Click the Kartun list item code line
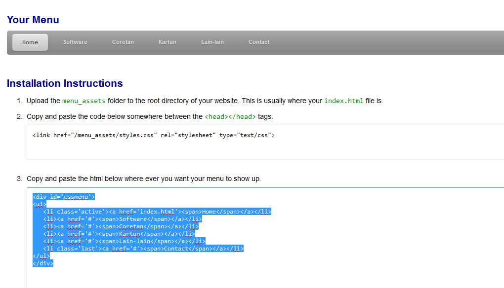504x288 pixels. coord(119,234)
